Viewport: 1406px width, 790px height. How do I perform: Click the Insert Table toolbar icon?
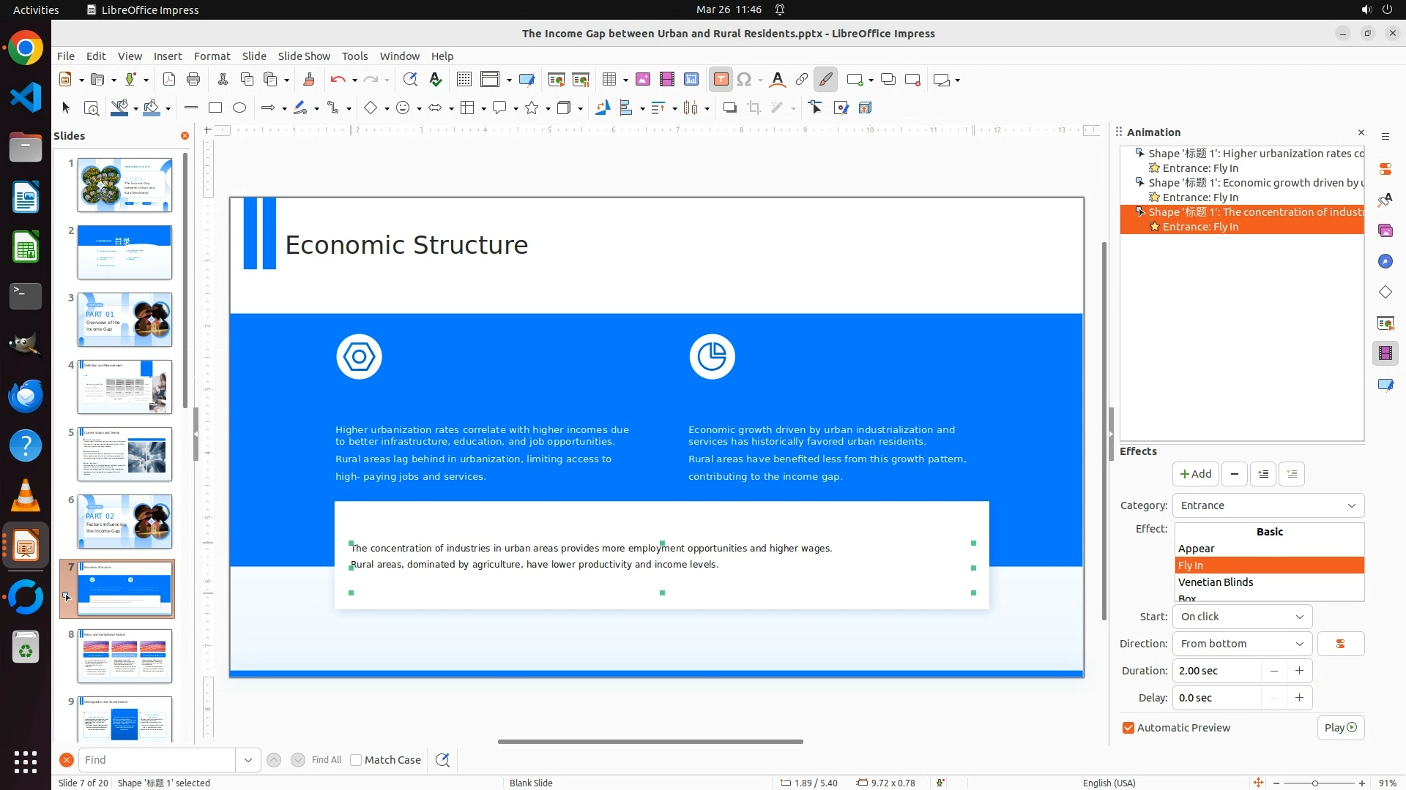609,80
